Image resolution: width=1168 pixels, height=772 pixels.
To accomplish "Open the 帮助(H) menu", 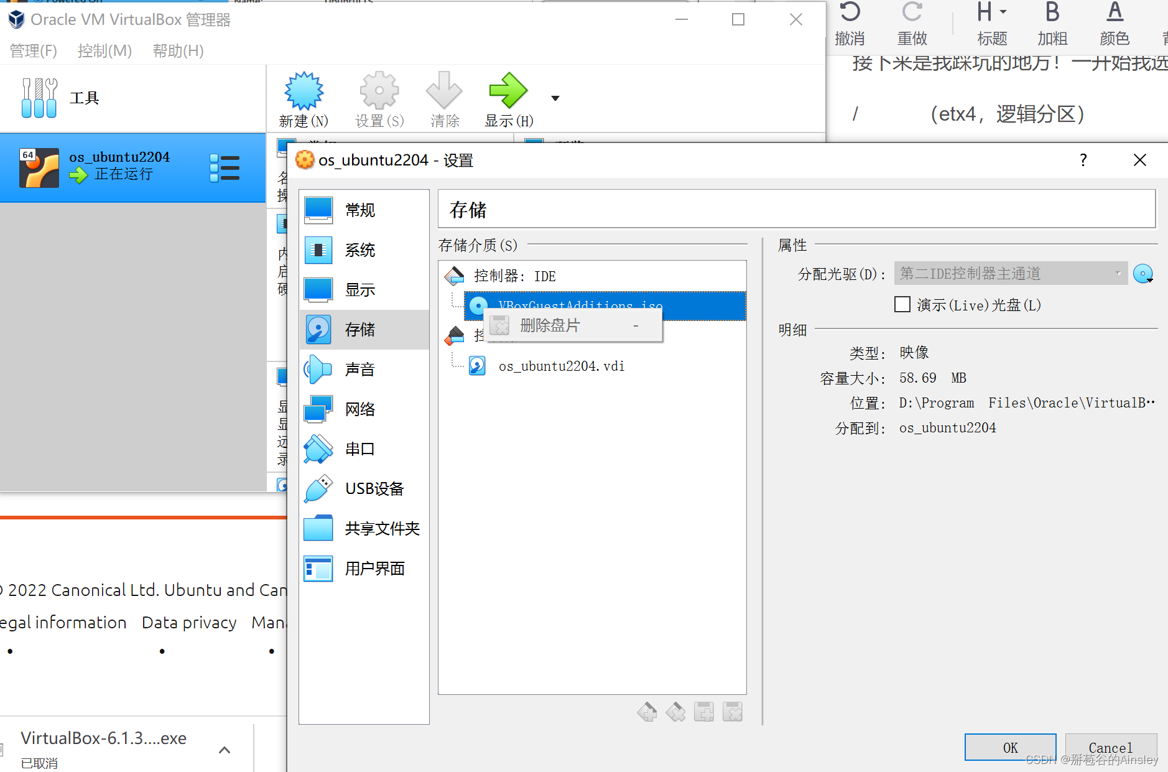I will click(178, 51).
